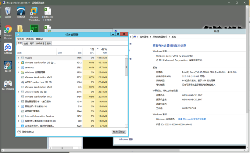This screenshot has width=250, height=153.
Task: Sort processes by the CPU column header
Action: pyautogui.click(x=89, y=51)
